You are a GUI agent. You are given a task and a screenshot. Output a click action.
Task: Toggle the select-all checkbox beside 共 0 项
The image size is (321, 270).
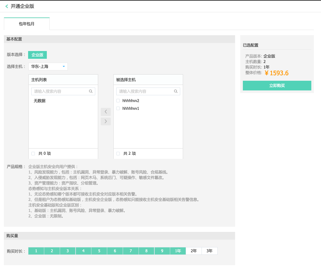[33, 153]
